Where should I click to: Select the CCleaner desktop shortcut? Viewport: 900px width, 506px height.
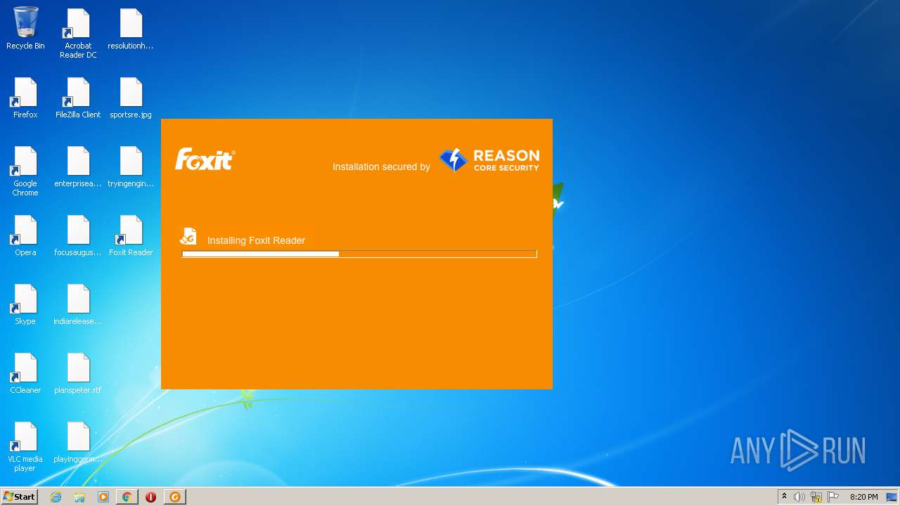tap(25, 373)
